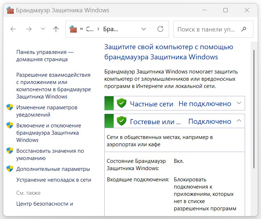Click the search magnifier icon
Screen dimensions: 261x219
tap(244, 29)
